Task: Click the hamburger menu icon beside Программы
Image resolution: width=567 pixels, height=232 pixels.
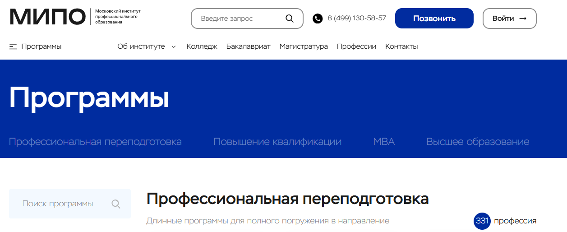Action: [x=13, y=46]
